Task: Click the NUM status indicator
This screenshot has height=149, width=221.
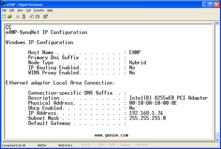Action: coord(112,145)
